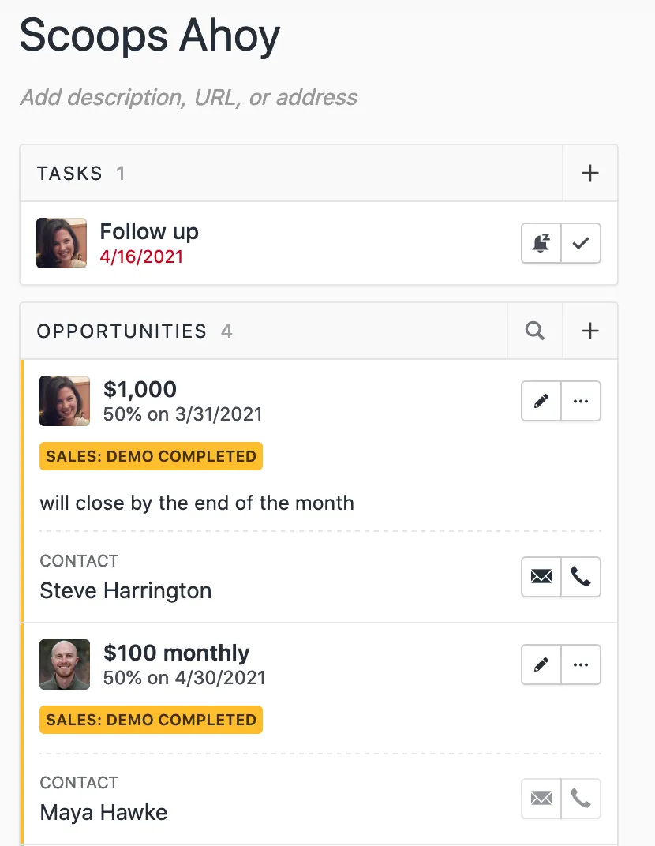
Task: Click the description, URL, or address field
Action: click(189, 98)
